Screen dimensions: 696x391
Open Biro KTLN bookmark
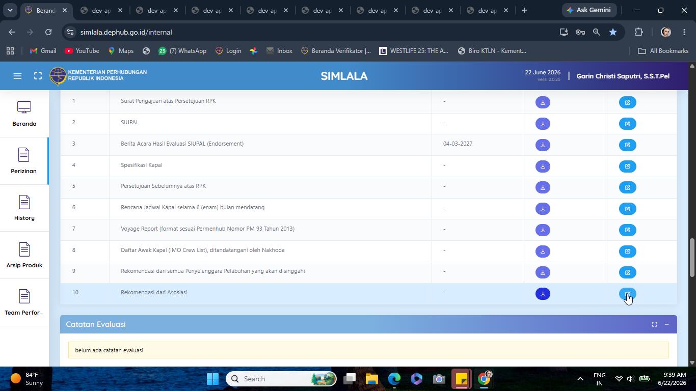(x=492, y=51)
